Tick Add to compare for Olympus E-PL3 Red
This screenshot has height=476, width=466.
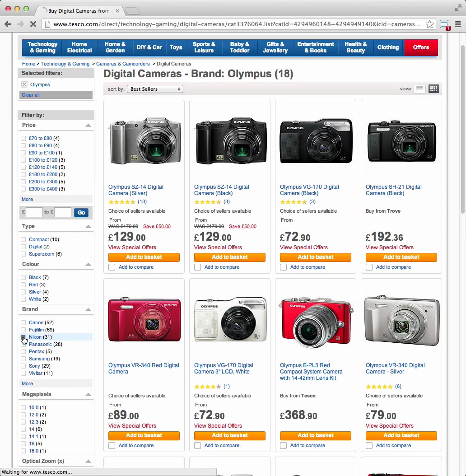[x=283, y=445]
